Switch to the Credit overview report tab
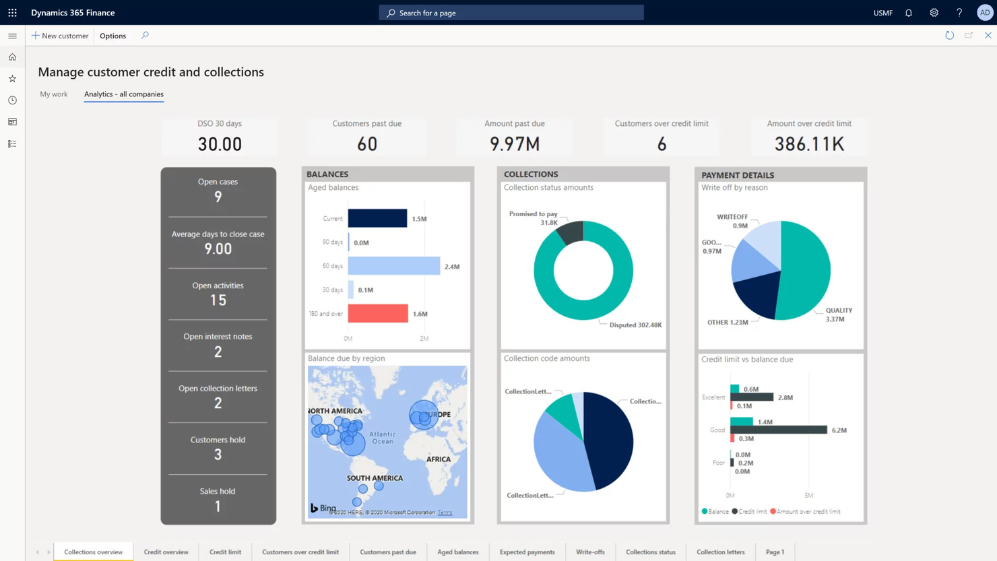This screenshot has height=561, width=997. click(166, 552)
